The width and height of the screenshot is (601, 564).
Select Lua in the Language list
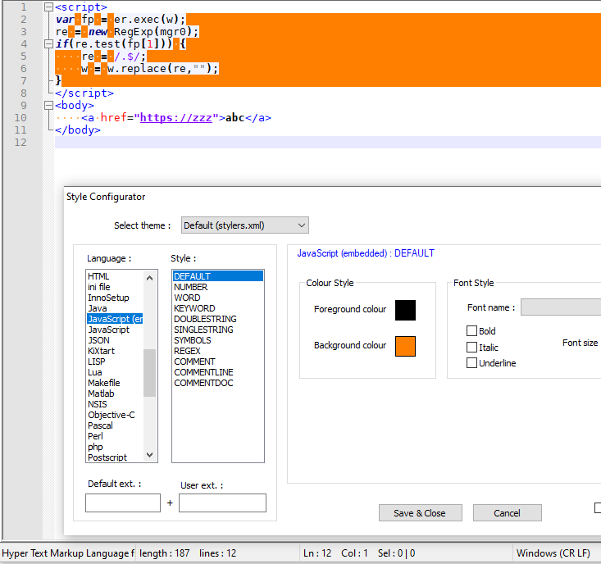pyautogui.click(x=115, y=372)
